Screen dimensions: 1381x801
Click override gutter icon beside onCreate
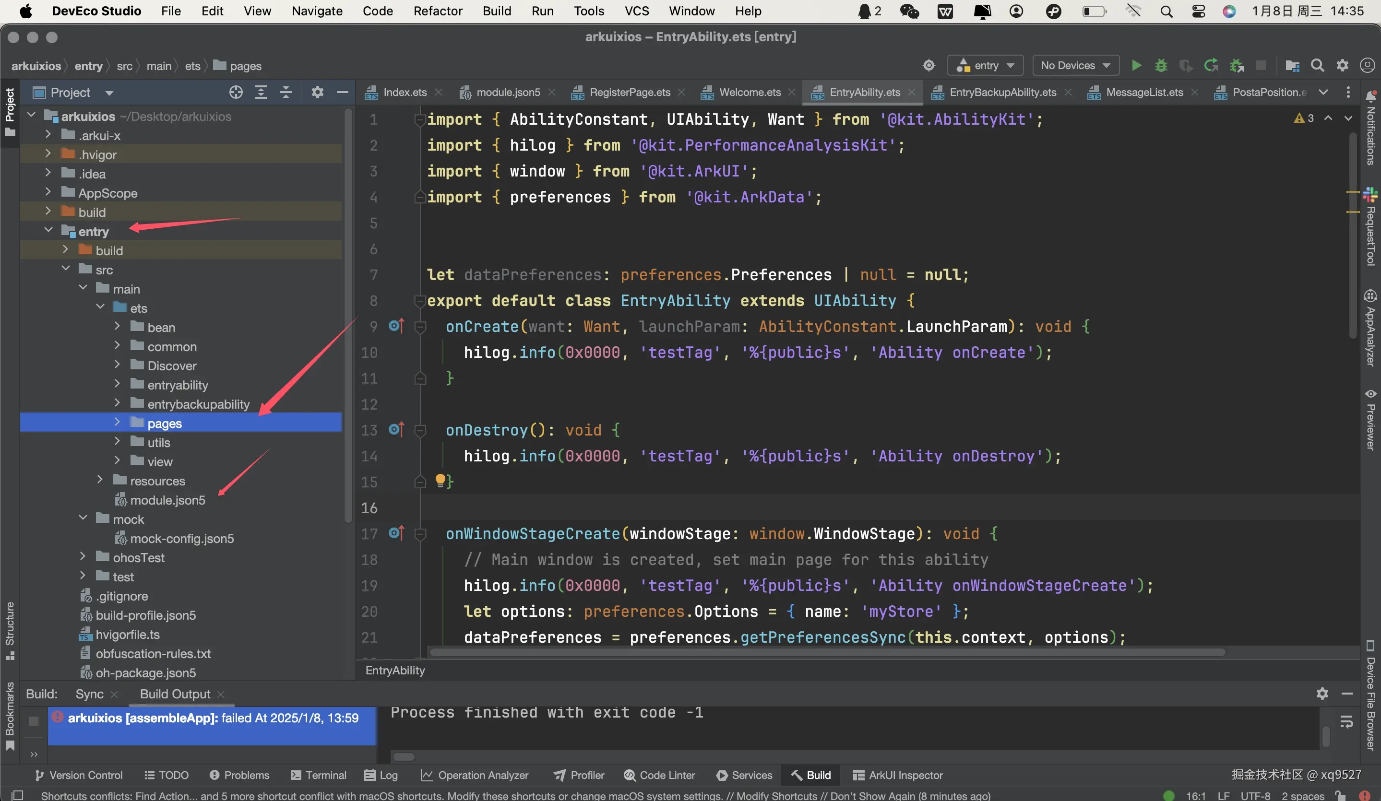tap(396, 327)
